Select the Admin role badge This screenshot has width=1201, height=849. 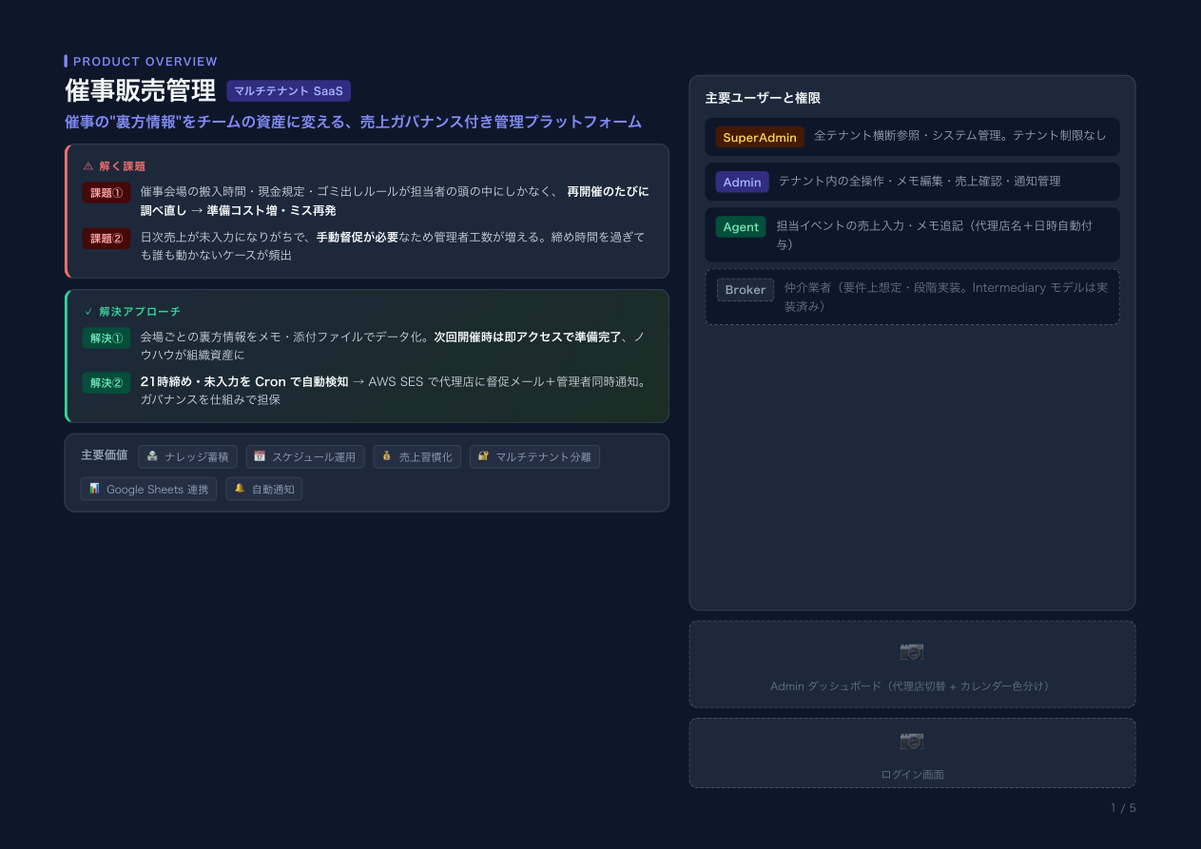click(x=742, y=182)
